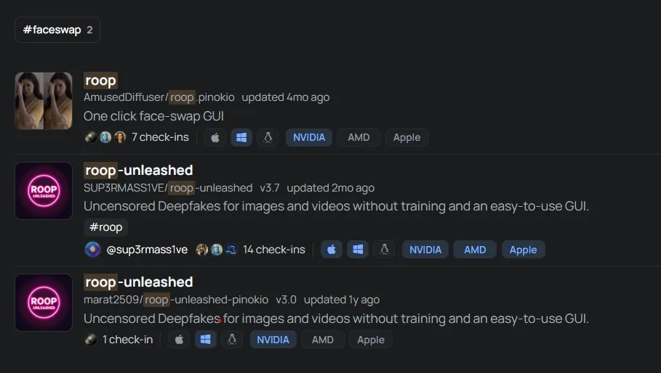This screenshot has width=661, height=373.
Task: Click AMD badge on SUP3RMASS1VE roop-unleashed
Action: (x=475, y=250)
